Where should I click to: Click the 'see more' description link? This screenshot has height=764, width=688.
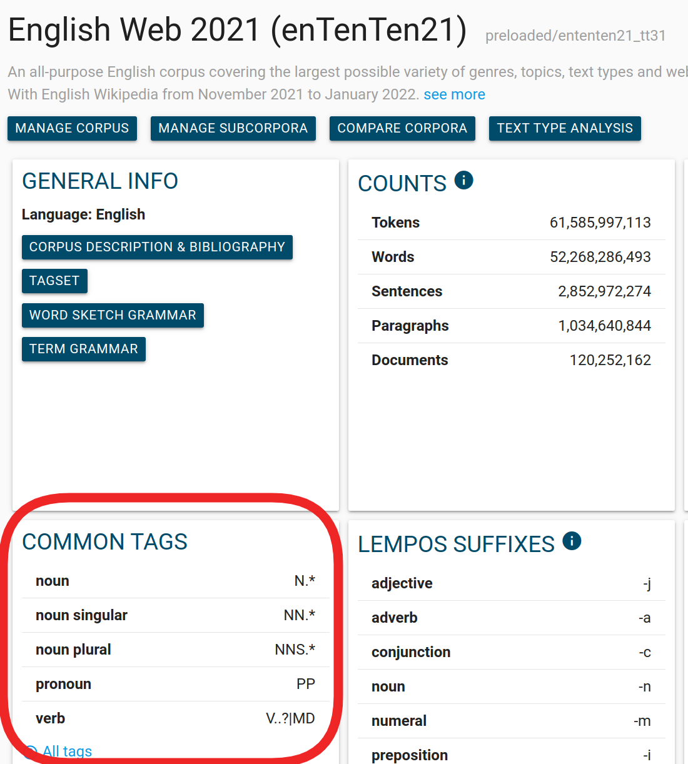(454, 94)
